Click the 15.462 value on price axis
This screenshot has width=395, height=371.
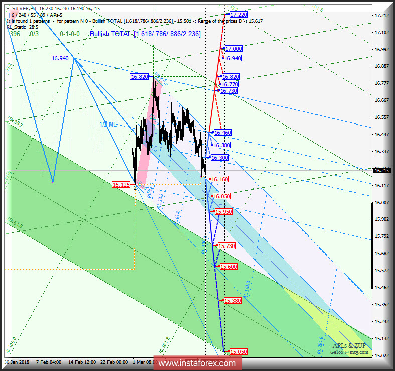381,288
